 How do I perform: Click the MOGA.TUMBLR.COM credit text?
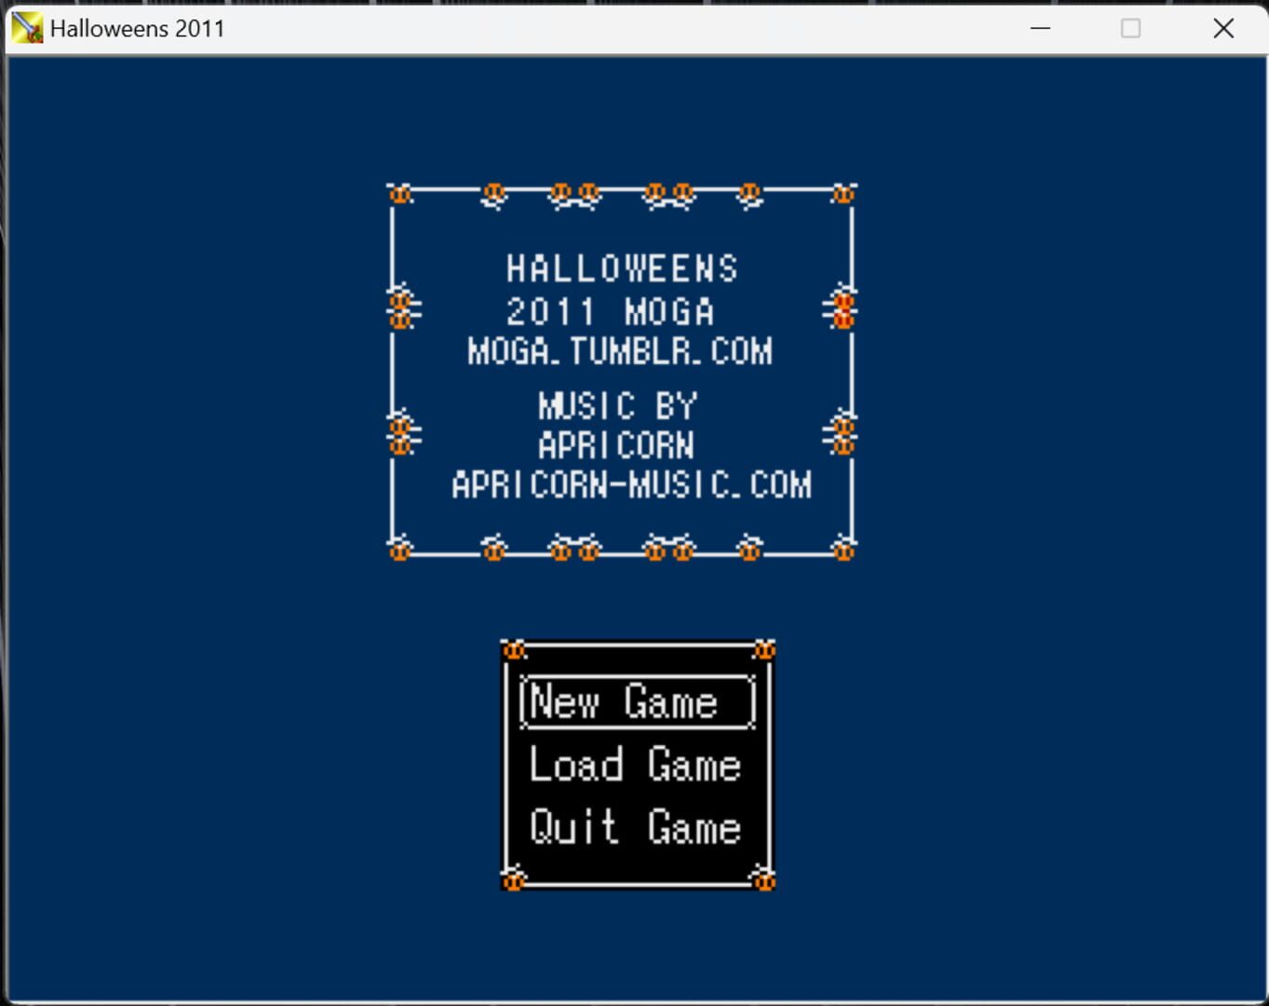coord(620,352)
